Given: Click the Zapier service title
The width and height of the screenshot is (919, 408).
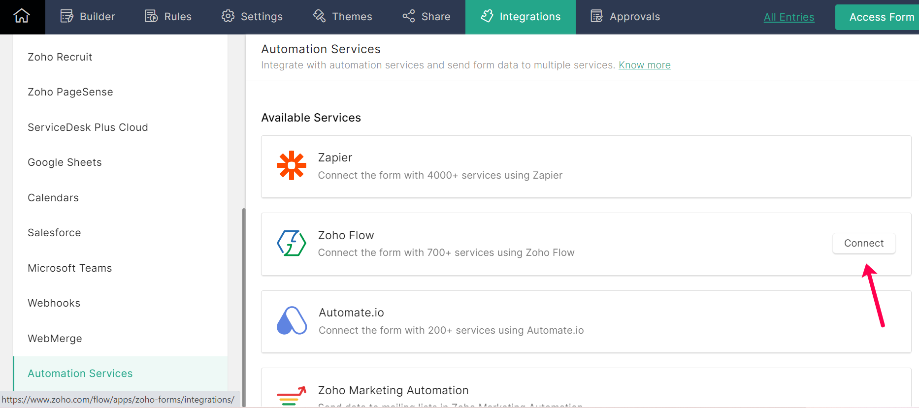Looking at the screenshot, I should tap(335, 157).
